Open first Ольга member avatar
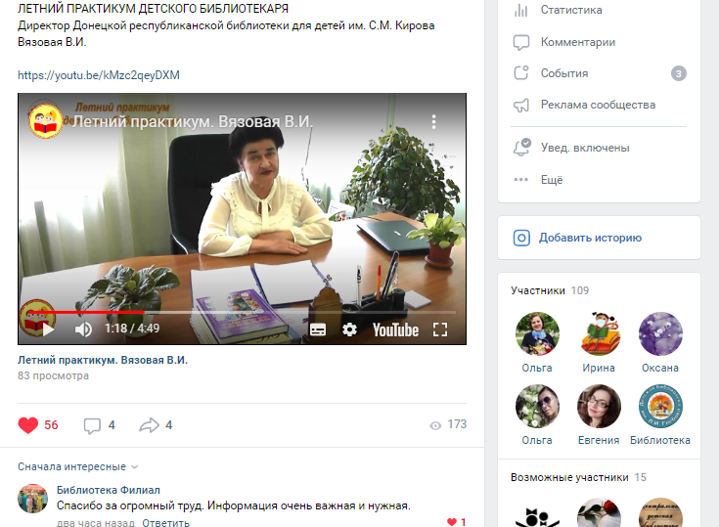This screenshot has height=527, width=719. click(537, 333)
